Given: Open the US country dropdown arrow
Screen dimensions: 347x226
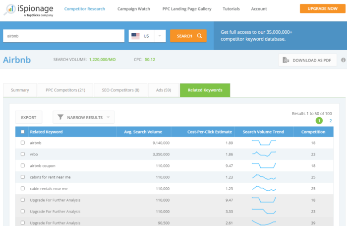Looking at the screenshot, I should [160, 36].
